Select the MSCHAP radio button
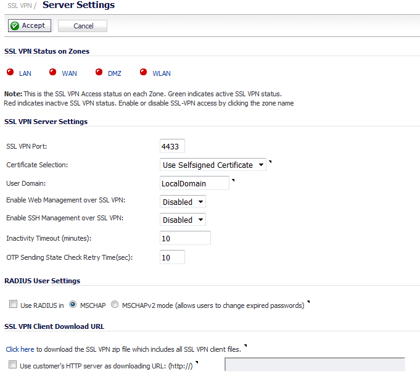Viewport: 420px width, 382px height. point(73,304)
